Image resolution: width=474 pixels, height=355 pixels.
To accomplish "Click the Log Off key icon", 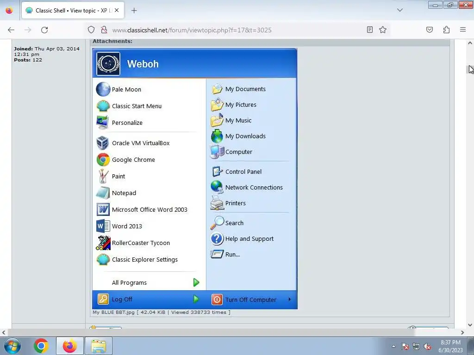I will [x=103, y=299].
